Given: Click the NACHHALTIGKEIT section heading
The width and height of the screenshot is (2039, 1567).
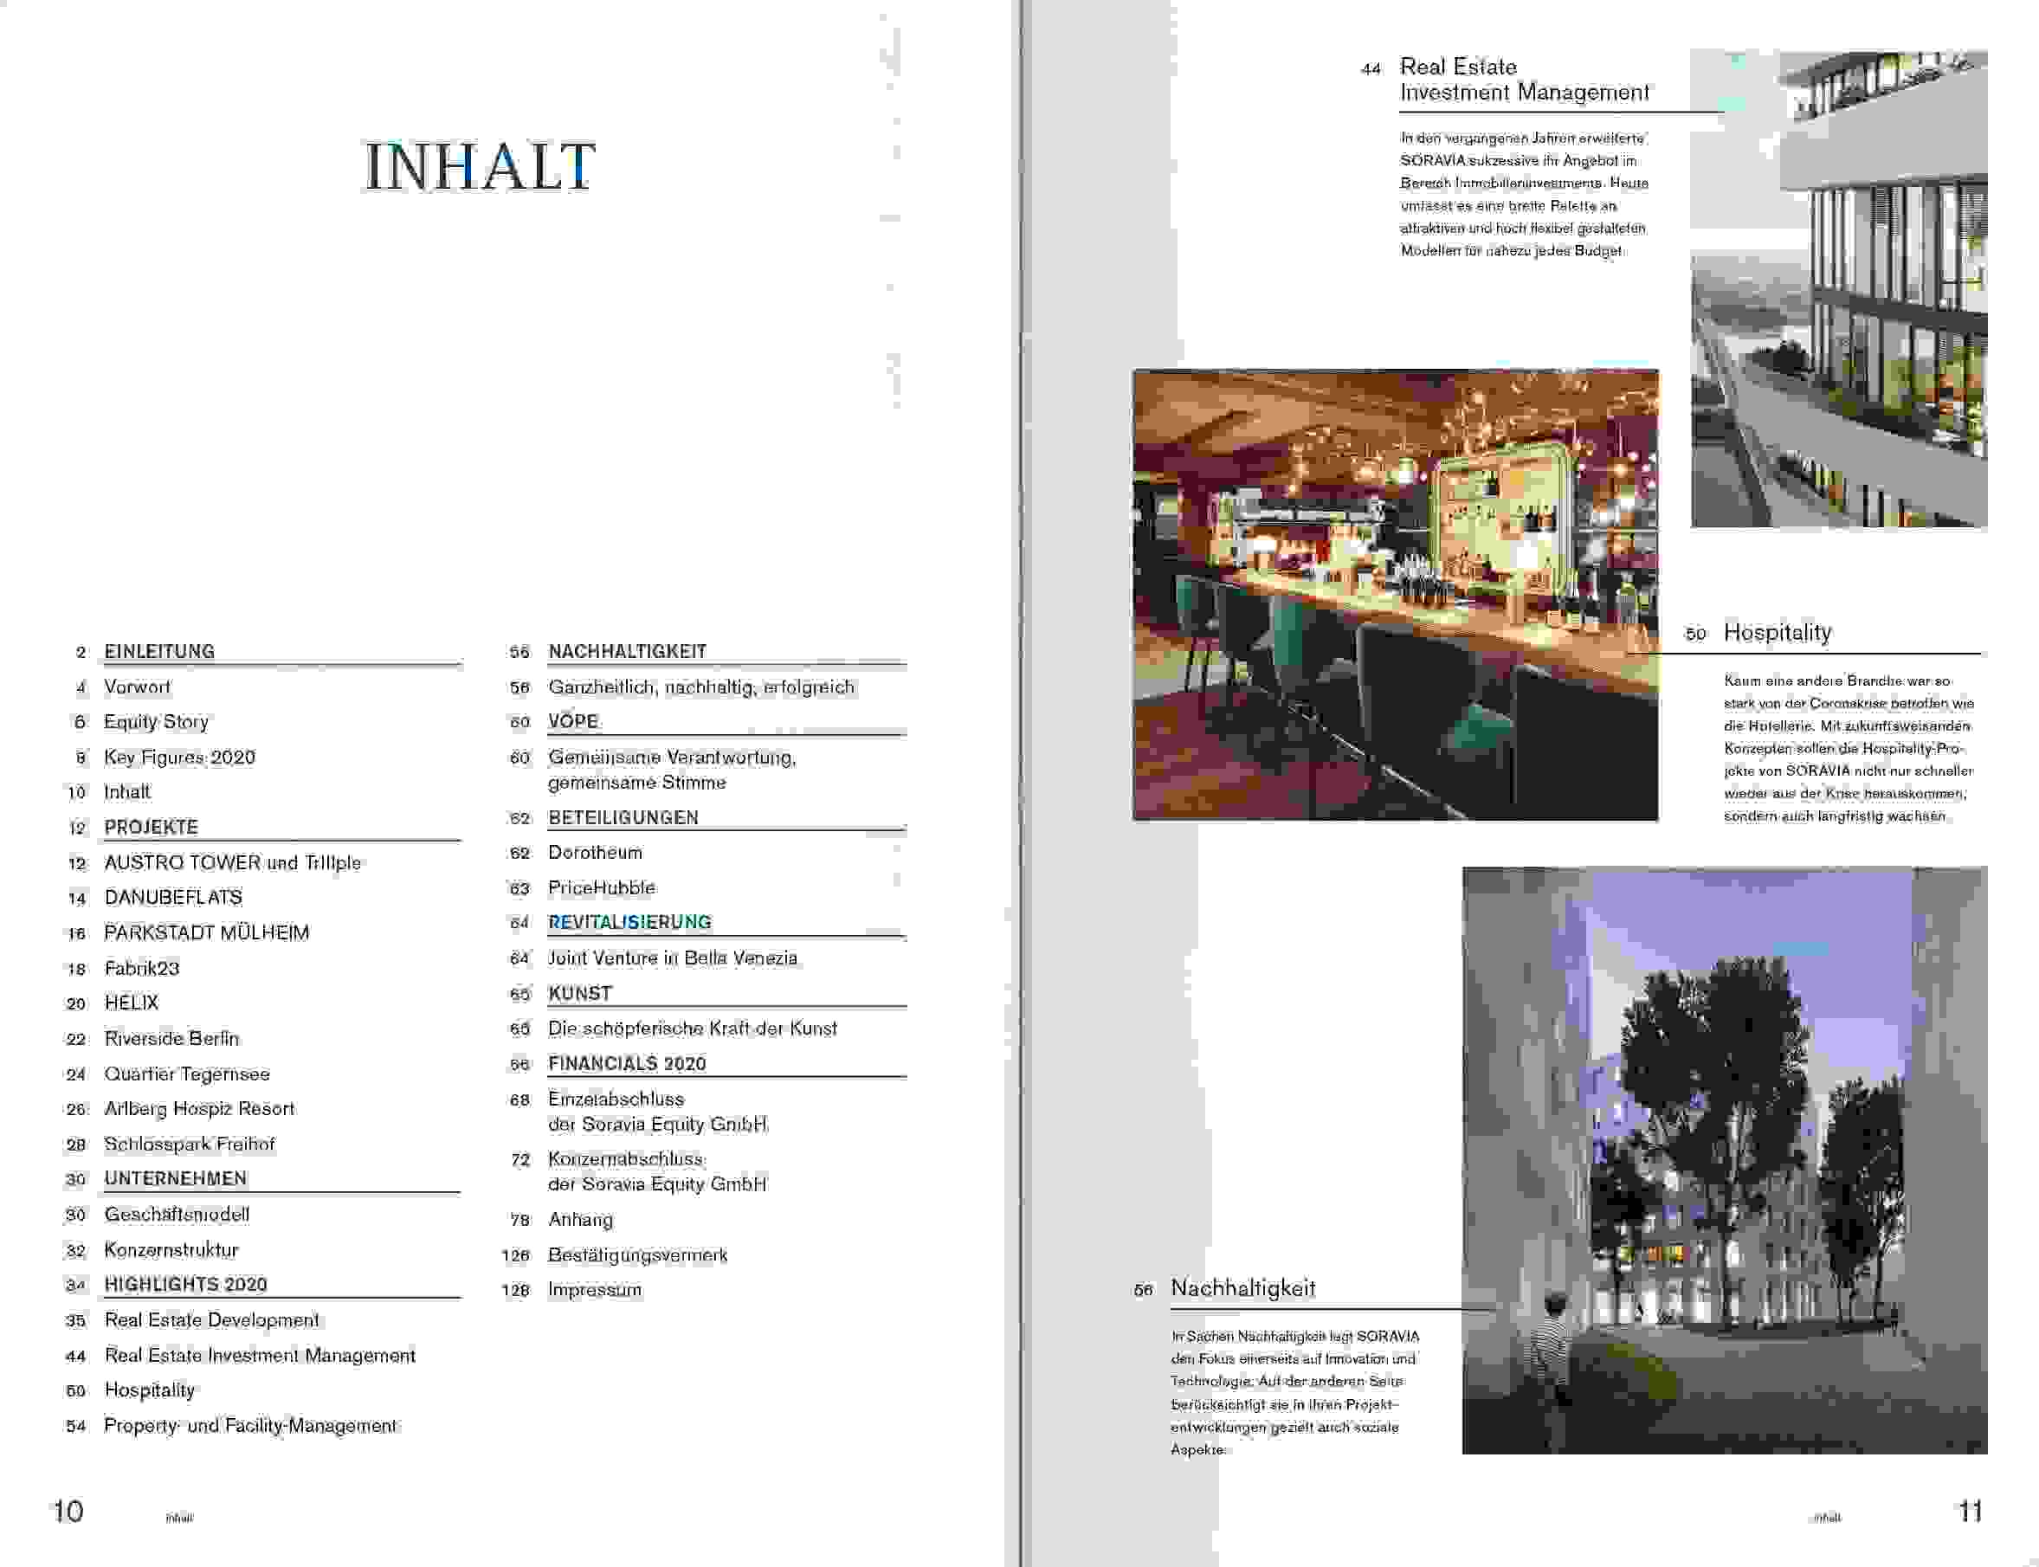Looking at the screenshot, I should click(628, 651).
